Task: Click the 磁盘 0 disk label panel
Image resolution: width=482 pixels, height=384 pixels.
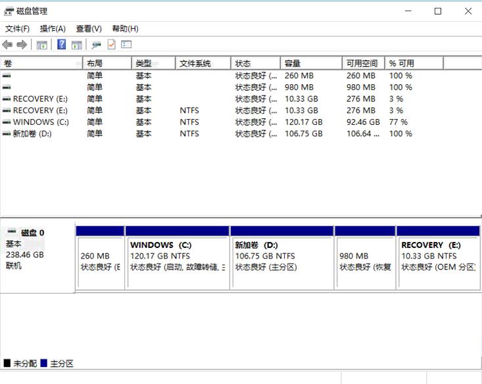Action: pyautogui.click(x=37, y=256)
